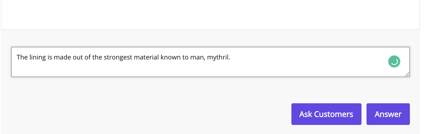
Task: Click the Answer button
Action: [x=388, y=114]
